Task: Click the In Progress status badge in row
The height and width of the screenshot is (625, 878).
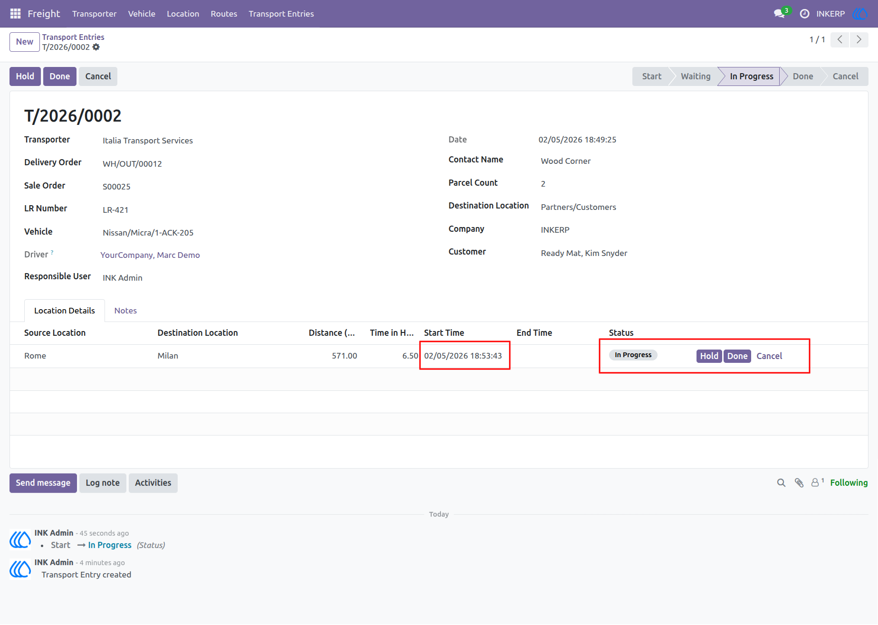Action: point(633,355)
